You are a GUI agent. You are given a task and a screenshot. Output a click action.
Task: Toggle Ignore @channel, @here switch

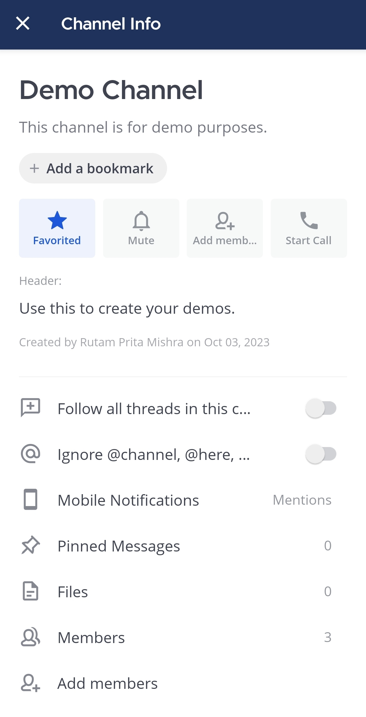321,454
